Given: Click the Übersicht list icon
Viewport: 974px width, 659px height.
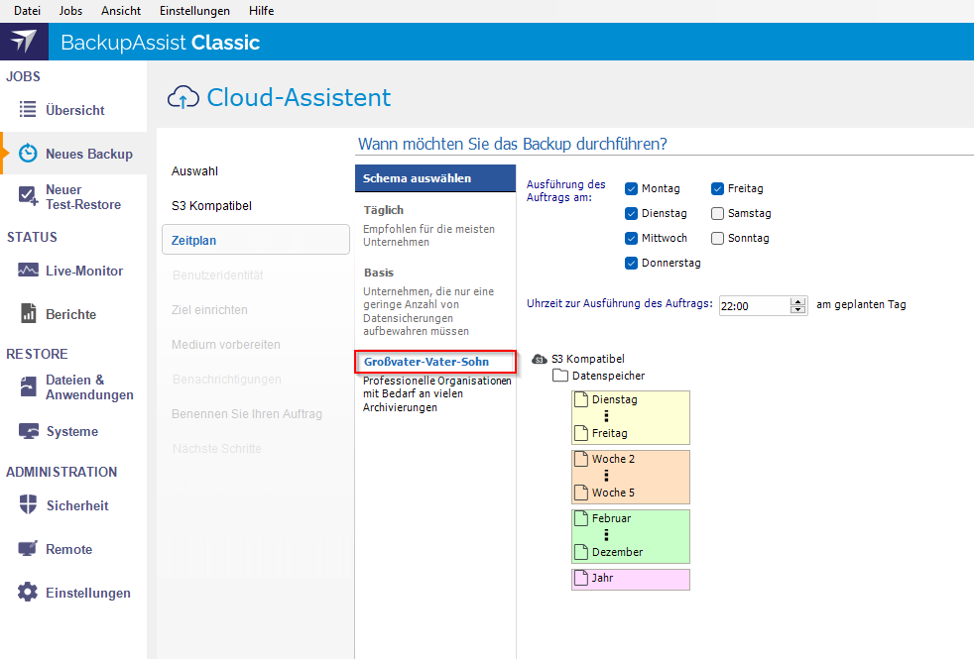Looking at the screenshot, I should coord(28,110).
